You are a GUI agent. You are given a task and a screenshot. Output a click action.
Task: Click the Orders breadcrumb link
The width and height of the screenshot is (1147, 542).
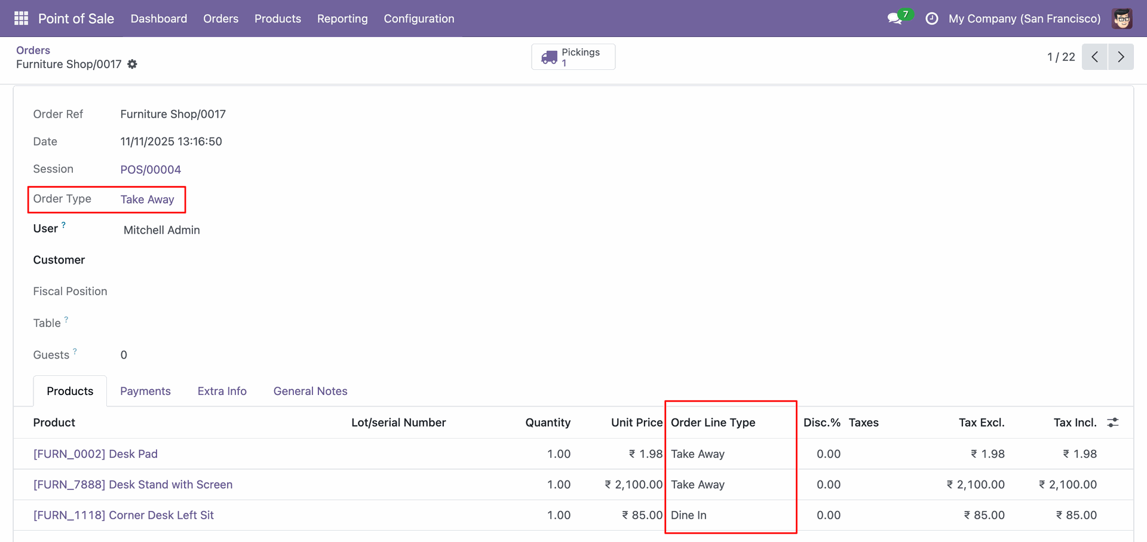point(33,50)
